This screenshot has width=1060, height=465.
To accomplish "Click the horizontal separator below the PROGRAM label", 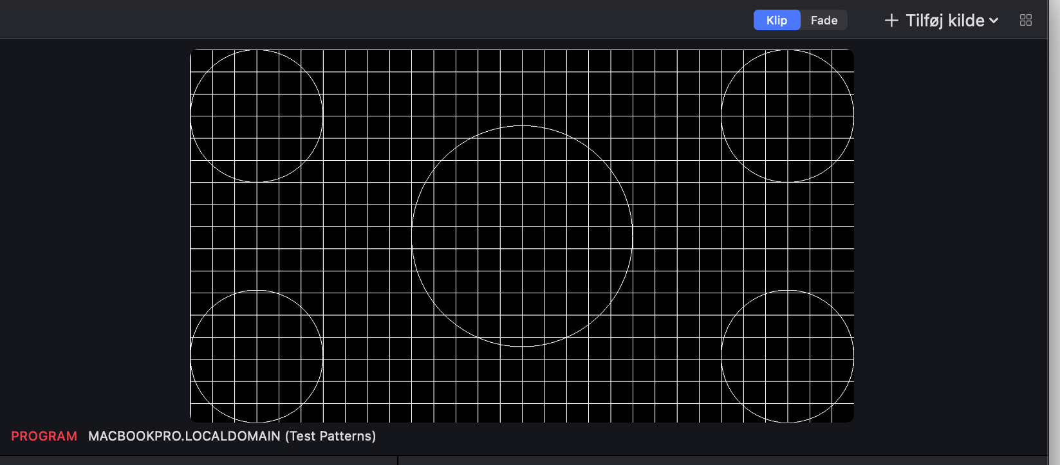I will click(524, 455).
